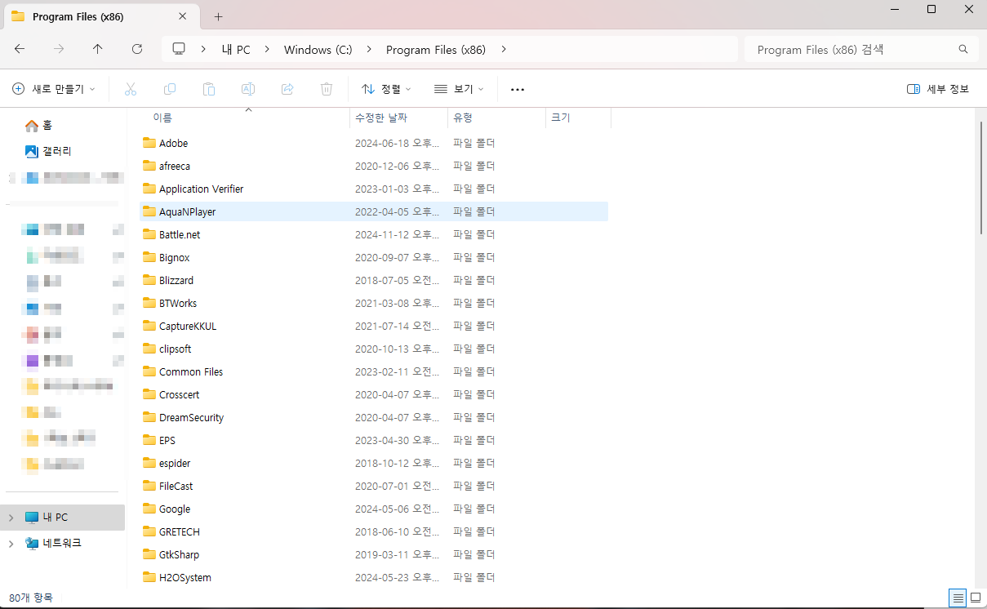987x609 pixels.
Task: Click the home icon in sidebar
Action: (32, 126)
